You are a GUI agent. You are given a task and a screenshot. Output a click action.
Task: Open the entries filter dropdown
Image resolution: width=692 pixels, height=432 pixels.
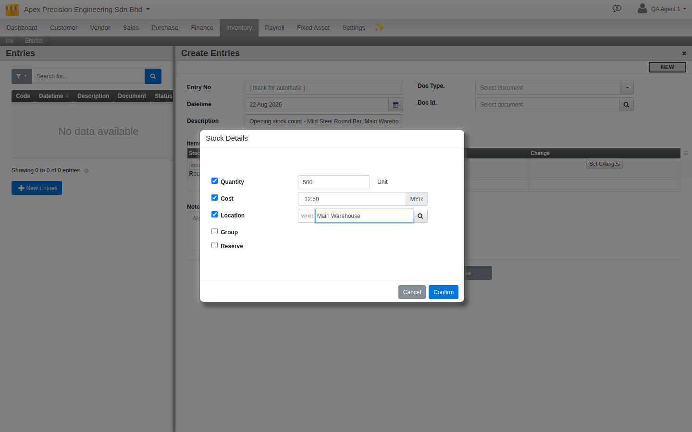pyautogui.click(x=22, y=76)
